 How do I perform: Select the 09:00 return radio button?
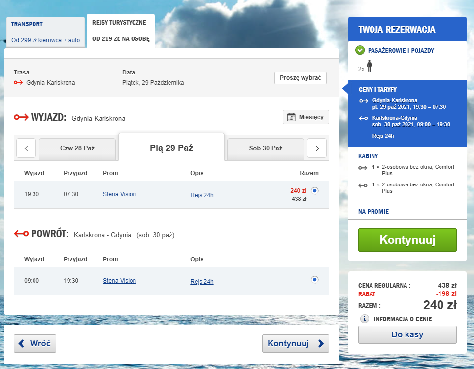pos(314,280)
